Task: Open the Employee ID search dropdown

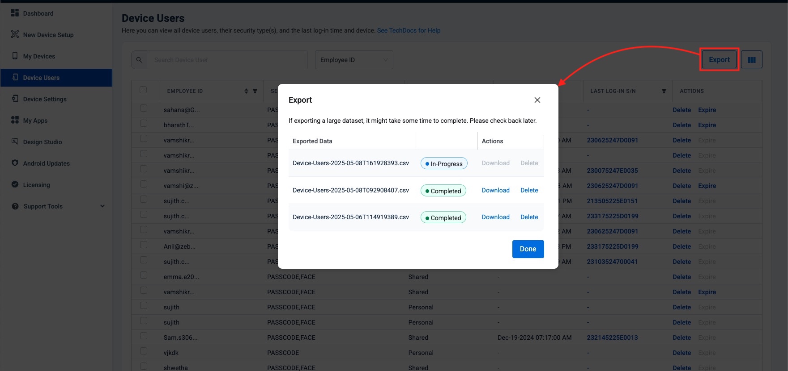Action: 354,60
